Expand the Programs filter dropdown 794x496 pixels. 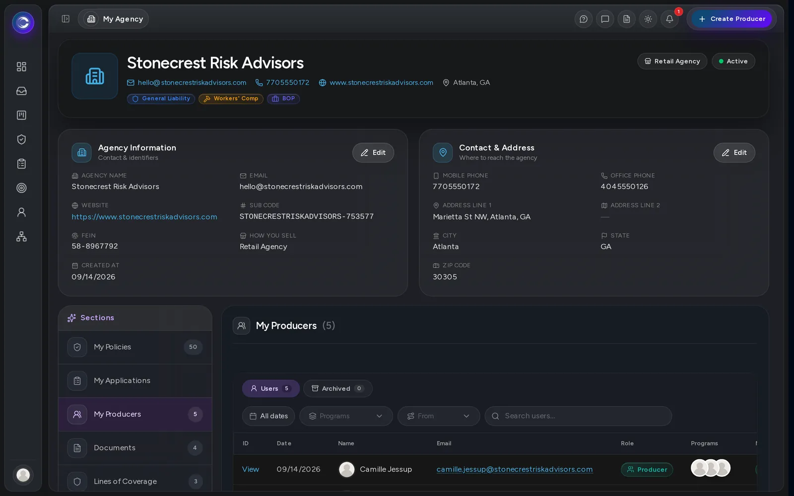click(x=346, y=416)
